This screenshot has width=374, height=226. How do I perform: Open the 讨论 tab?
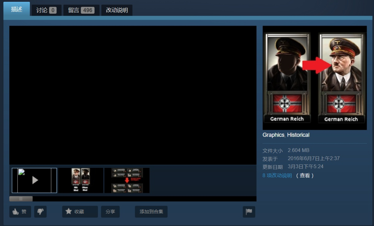[x=46, y=10]
